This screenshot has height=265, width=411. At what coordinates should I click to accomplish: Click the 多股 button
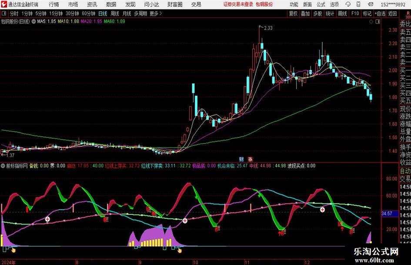pos(317,13)
